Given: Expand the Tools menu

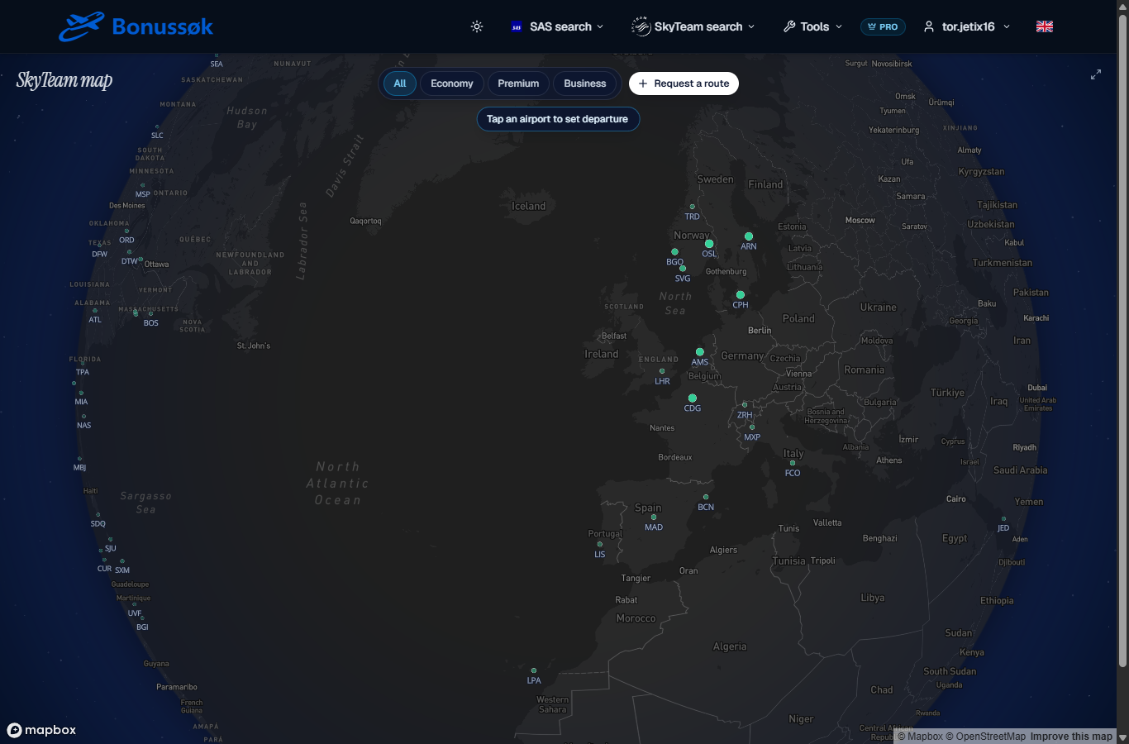Looking at the screenshot, I should click(813, 26).
